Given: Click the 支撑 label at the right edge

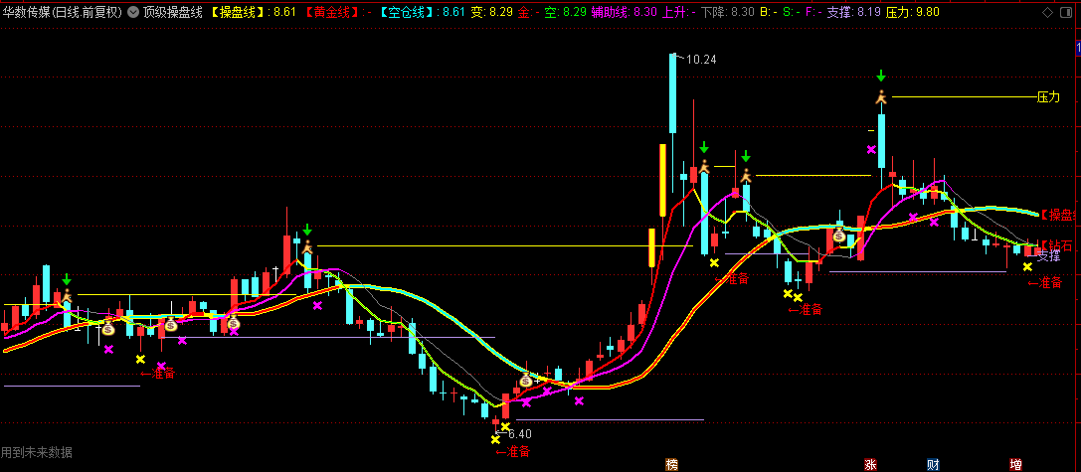Looking at the screenshot, I should [1048, 255].
